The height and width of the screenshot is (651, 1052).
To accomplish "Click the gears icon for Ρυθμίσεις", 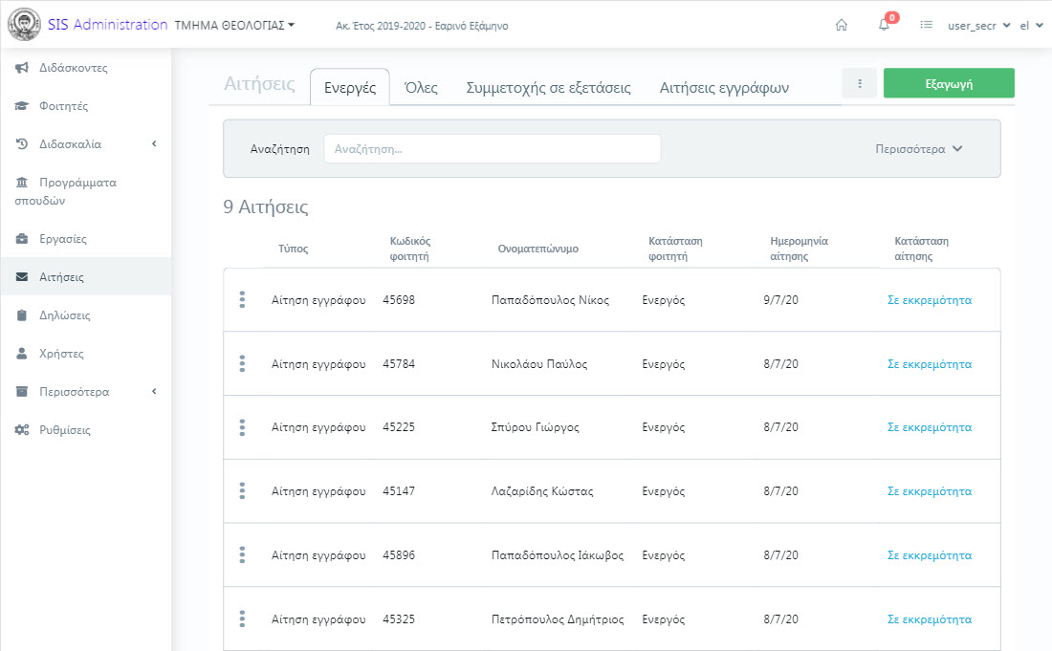I will (x=22, y=430).
